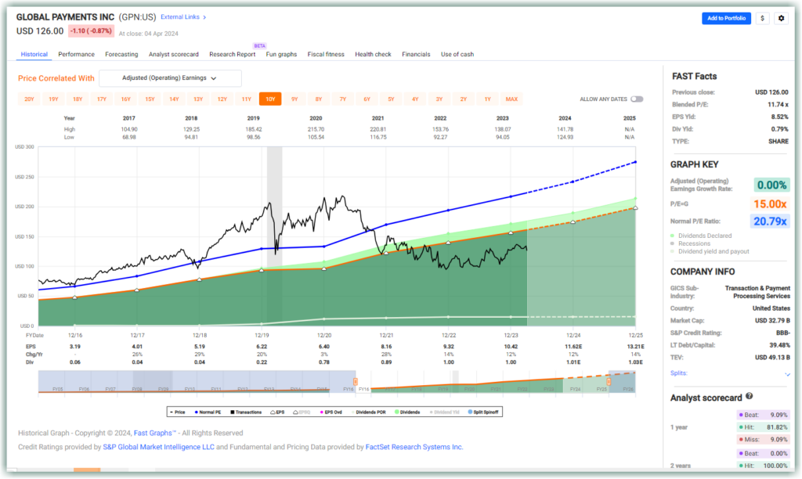The image size is (802, 479).
Task: Switch to the Financials tab
Action: point(416,54)
